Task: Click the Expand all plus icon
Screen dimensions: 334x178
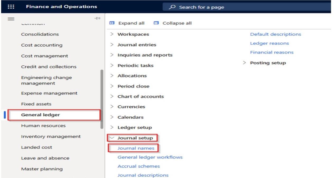Action: pyautogui.click(x=112, y=23)
